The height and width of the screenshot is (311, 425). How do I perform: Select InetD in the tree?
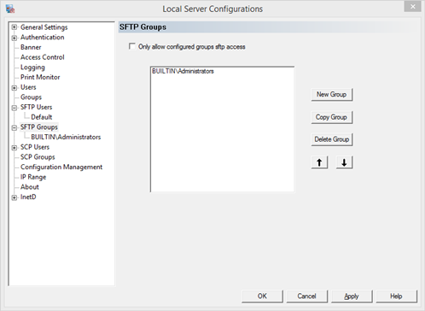point(28,197)
